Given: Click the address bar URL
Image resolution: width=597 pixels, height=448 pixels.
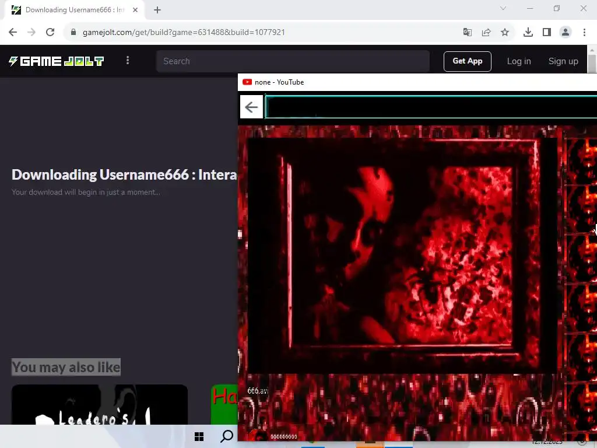Looking at the screenshot, I should pos(184,32).
